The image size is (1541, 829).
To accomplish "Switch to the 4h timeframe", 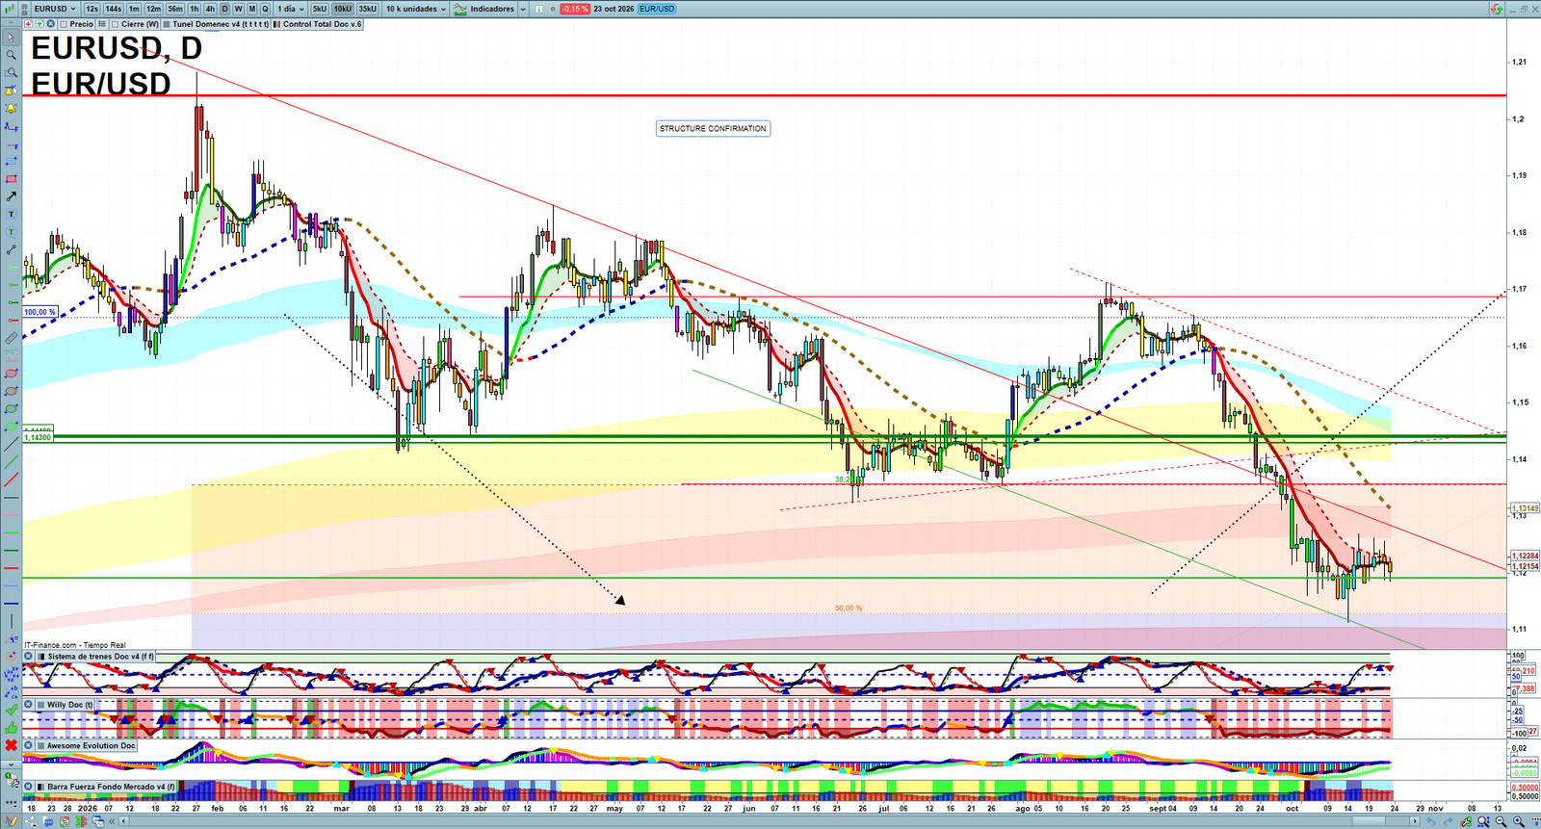I will (x=210, y=9).
